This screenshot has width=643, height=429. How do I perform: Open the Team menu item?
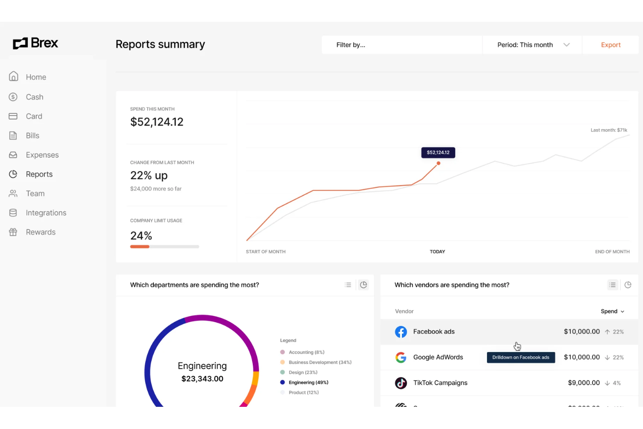tap(35, 193)
